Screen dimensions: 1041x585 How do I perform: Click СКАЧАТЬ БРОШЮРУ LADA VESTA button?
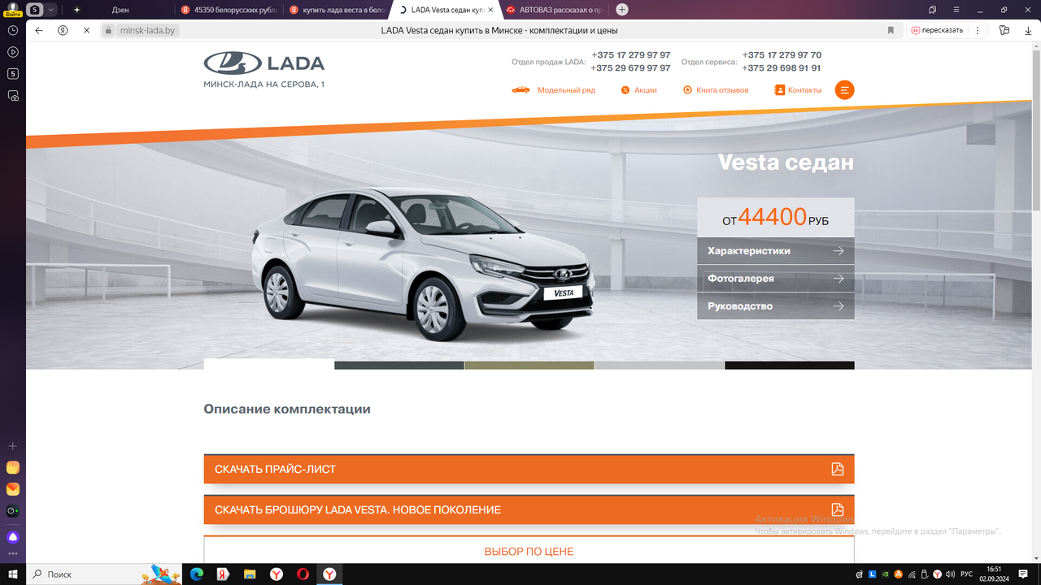pyautogui.click(x=529, y=509)
